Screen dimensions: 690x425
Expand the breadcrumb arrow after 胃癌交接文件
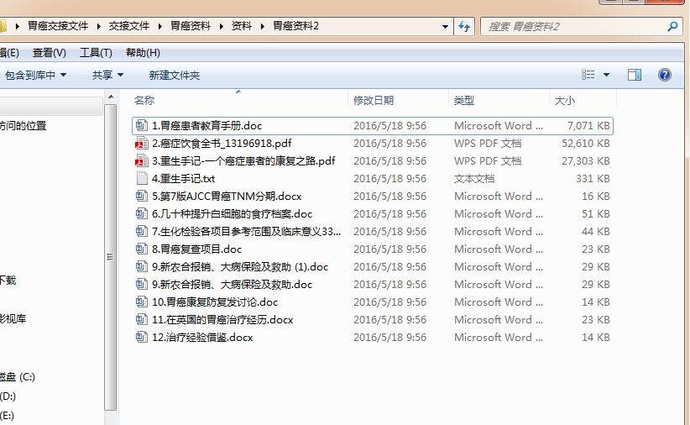[98, 26]
